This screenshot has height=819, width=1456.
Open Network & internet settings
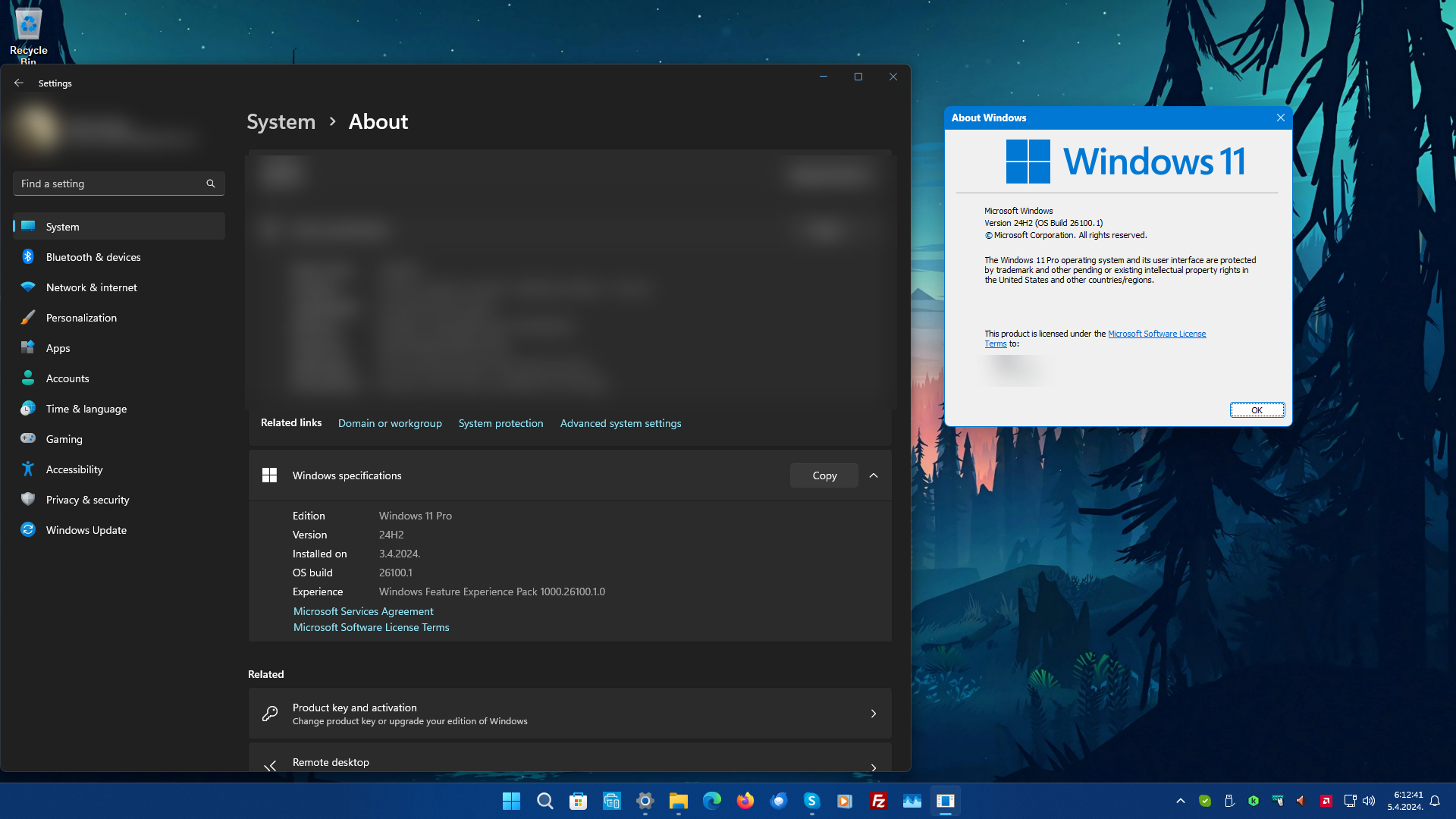[91, 287]
